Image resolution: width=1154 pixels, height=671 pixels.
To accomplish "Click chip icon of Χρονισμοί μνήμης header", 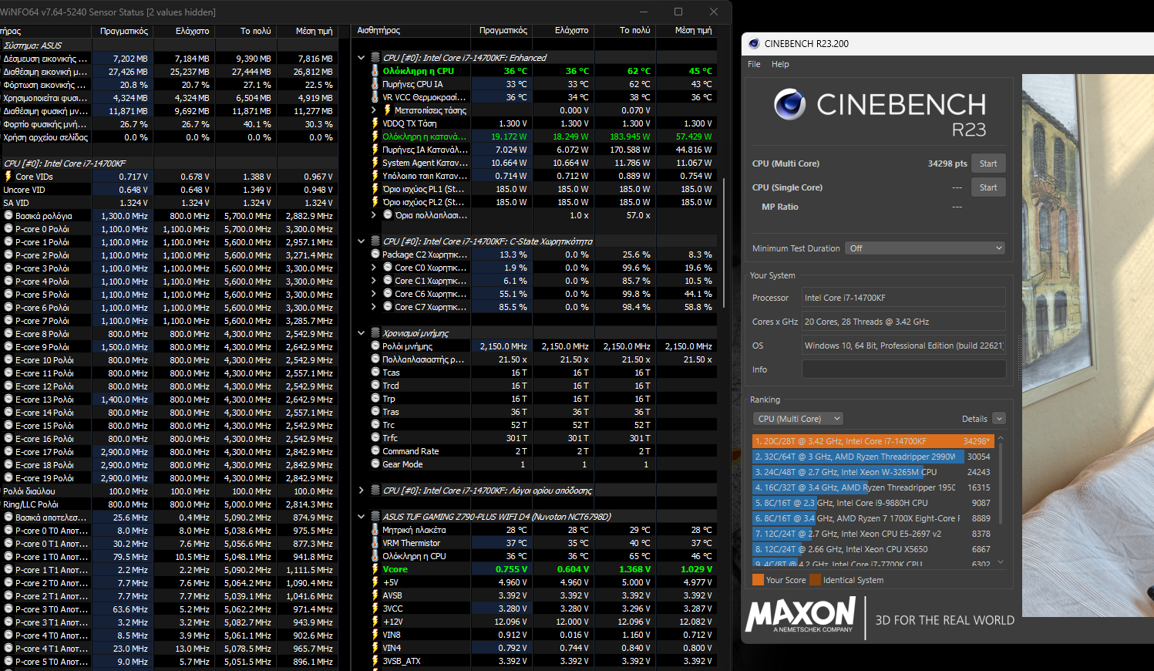I will click(375, 333).
